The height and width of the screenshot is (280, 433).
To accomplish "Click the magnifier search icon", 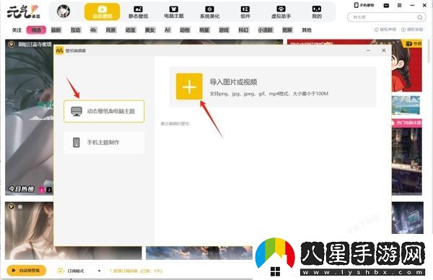I will coord(420,17).
